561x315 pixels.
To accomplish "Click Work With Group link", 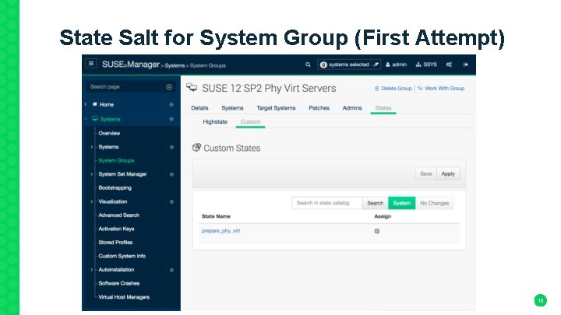I will tap(441, 88).
